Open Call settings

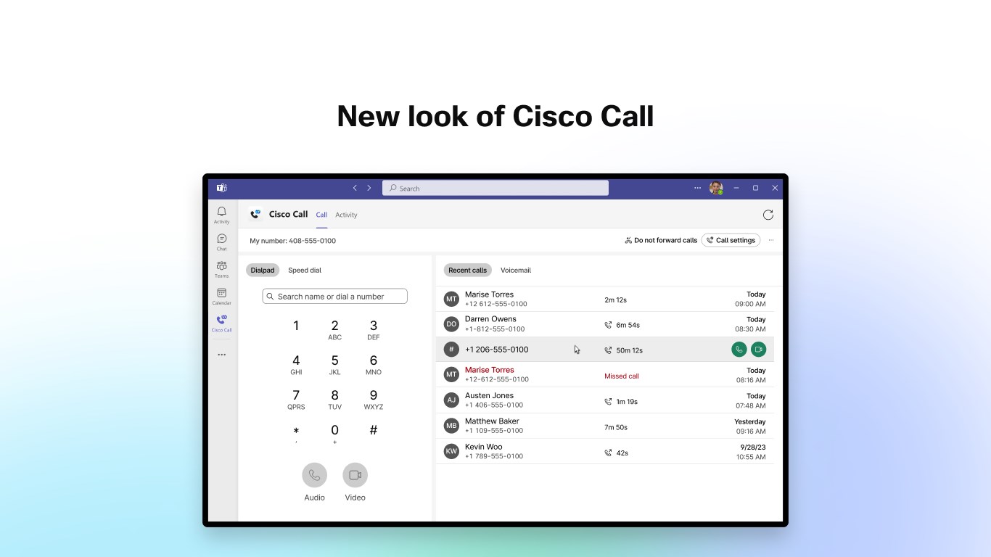point(731,240)
